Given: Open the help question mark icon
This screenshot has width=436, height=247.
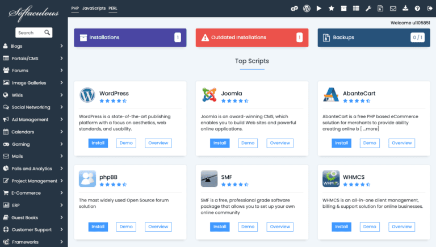Looking at the screenshot, I should coord(417,9).
